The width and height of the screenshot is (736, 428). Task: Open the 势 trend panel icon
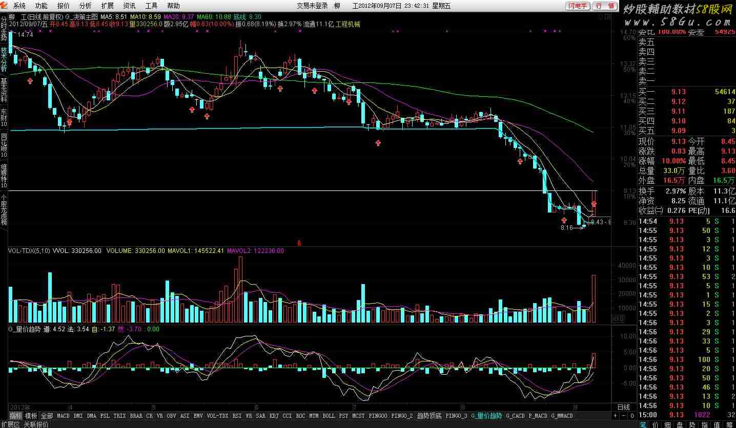point(692,424)
